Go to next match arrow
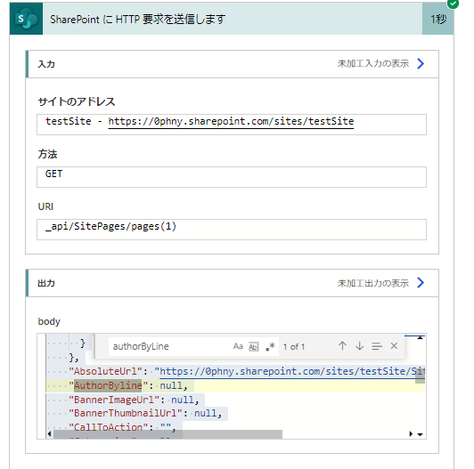 (359, 346)
